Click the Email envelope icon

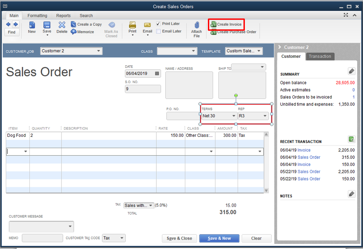(148, 25)
